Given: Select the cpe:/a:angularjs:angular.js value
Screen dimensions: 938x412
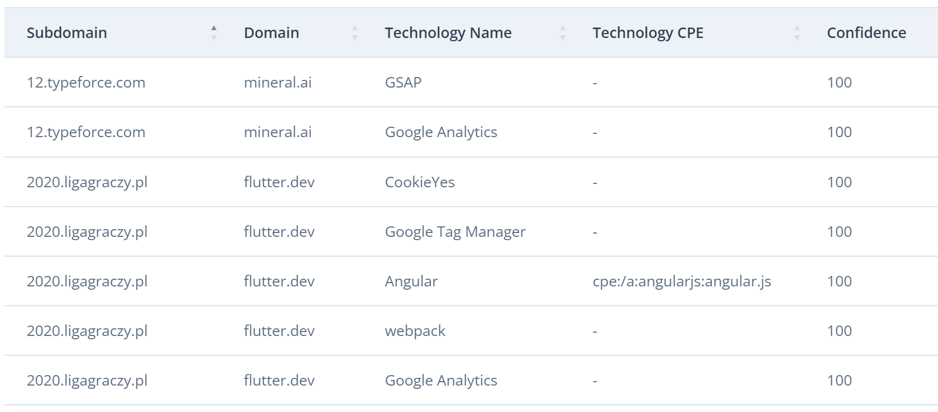Looking at the screenshot, I should [x=682, y=281].
